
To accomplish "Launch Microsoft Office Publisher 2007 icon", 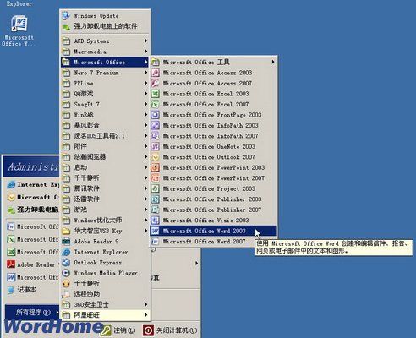I will click(x=155, y=210).
